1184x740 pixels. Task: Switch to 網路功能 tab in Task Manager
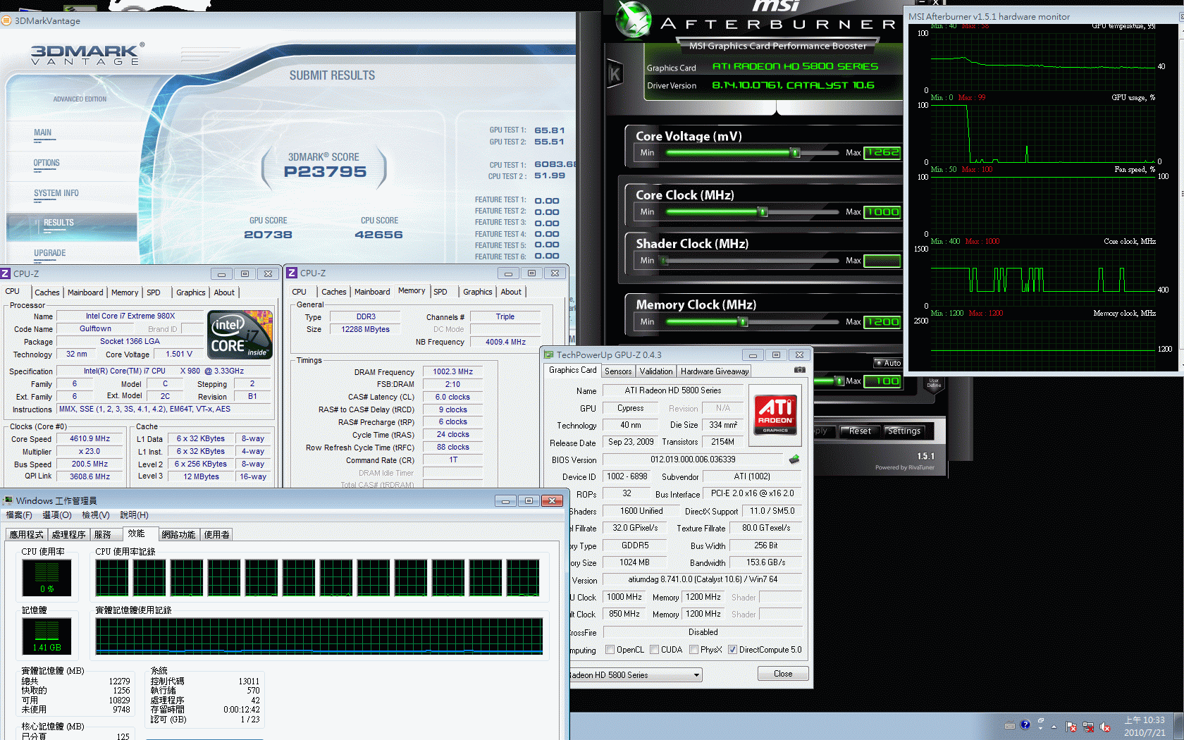(x=178, y=535)
